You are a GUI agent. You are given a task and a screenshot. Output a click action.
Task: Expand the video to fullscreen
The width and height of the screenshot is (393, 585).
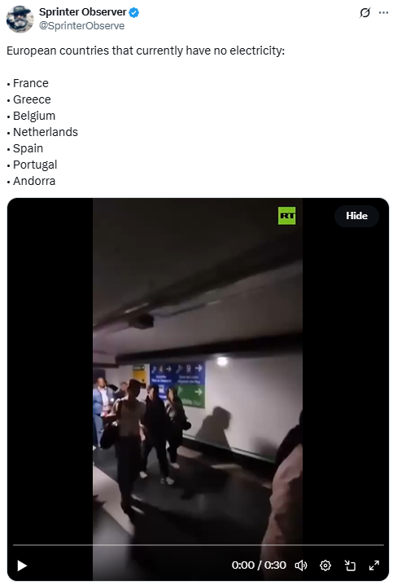pyautogui.click(x=374, y=565)
